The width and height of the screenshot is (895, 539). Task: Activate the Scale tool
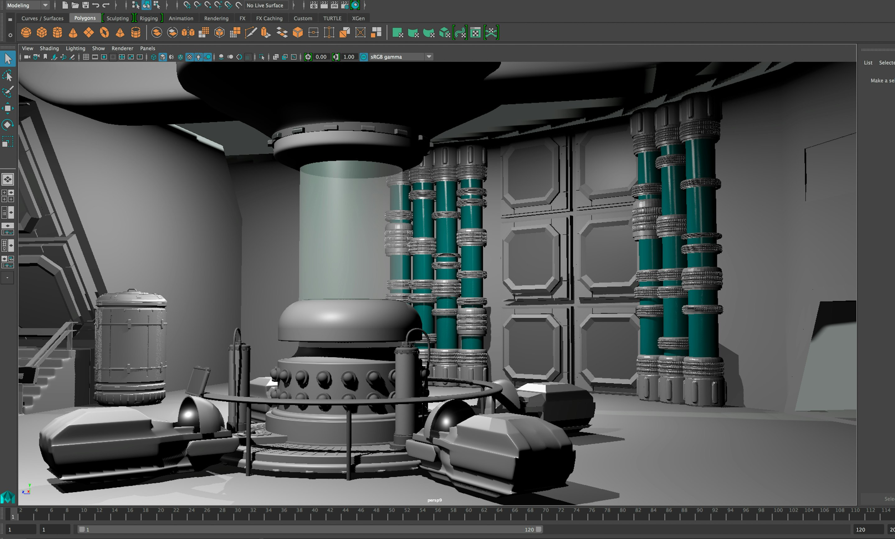8,141
